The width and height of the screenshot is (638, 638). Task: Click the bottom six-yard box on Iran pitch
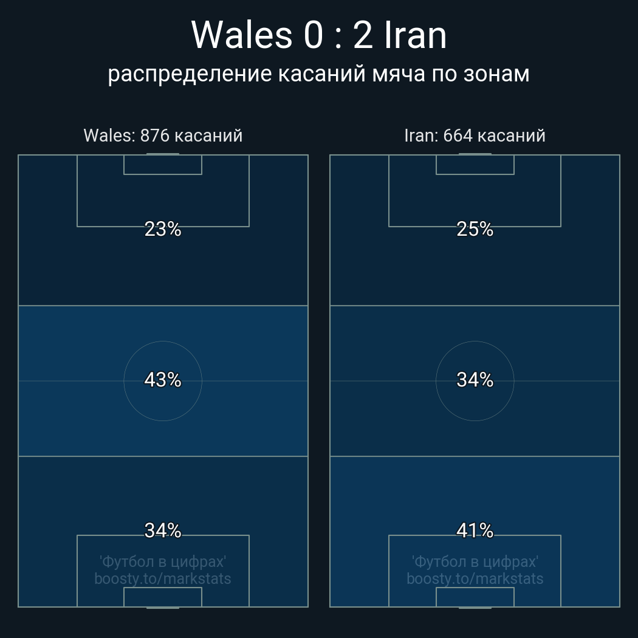click(x=475, y=597)
